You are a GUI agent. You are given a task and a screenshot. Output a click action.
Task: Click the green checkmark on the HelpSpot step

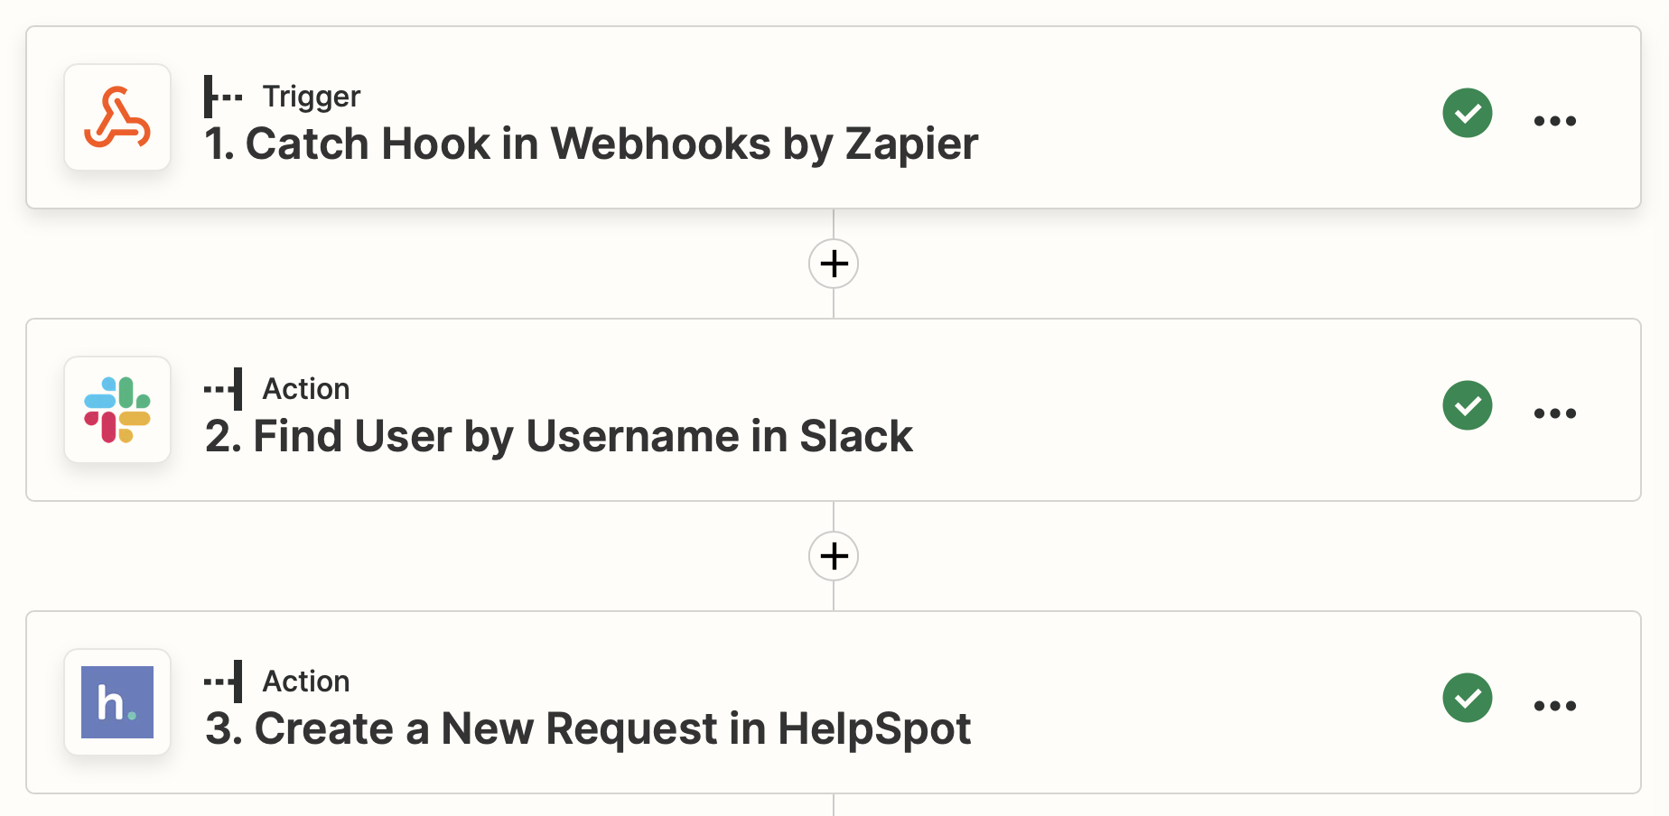click(x=1467, y=699)
